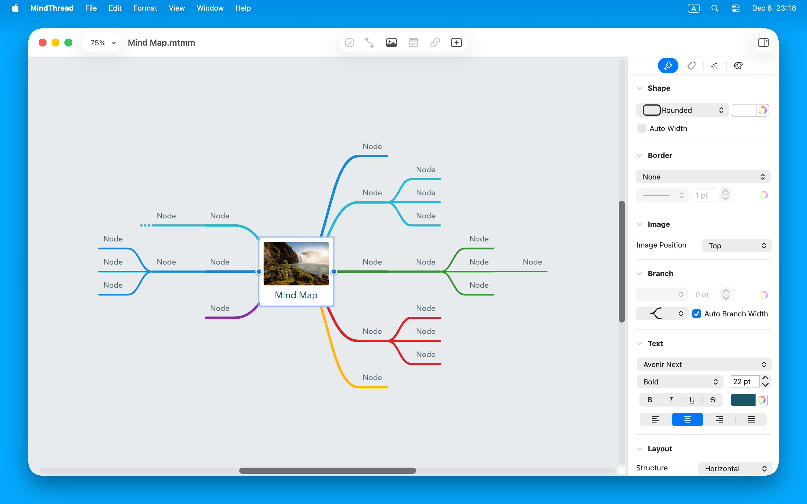Collapse the Layout section
This screenshot has height=504, width=807.
[639, 449]
